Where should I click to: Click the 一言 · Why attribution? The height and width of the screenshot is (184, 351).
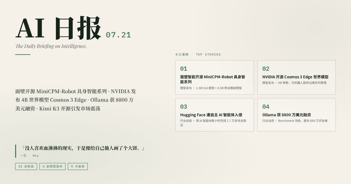coord(29,156)
